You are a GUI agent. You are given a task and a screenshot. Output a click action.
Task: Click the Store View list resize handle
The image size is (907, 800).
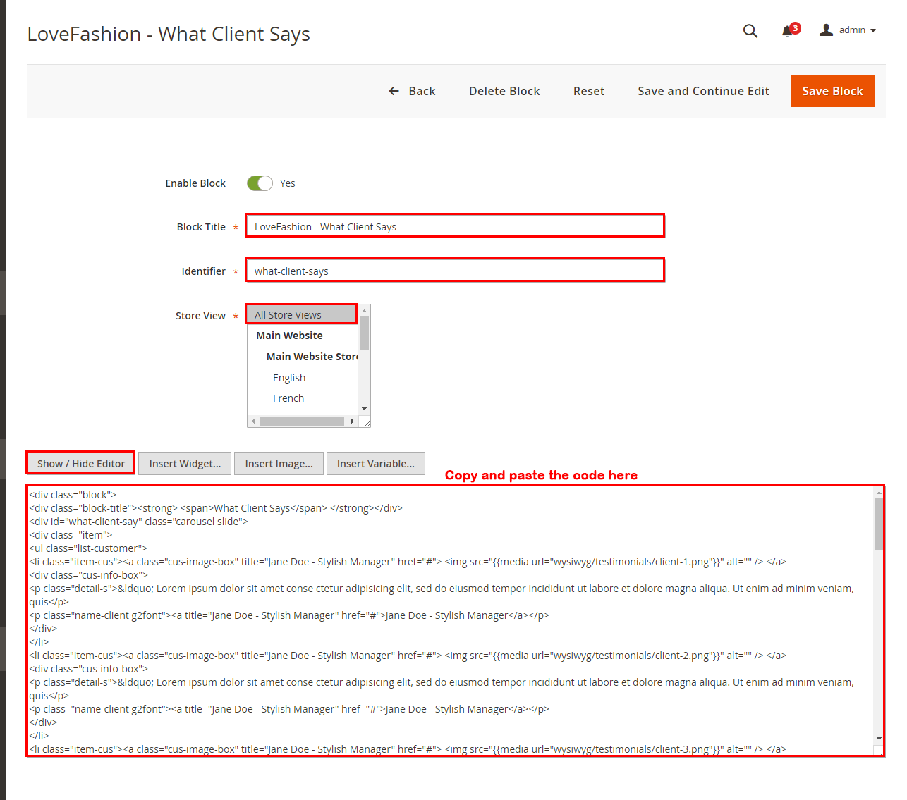tap(366, 423)
